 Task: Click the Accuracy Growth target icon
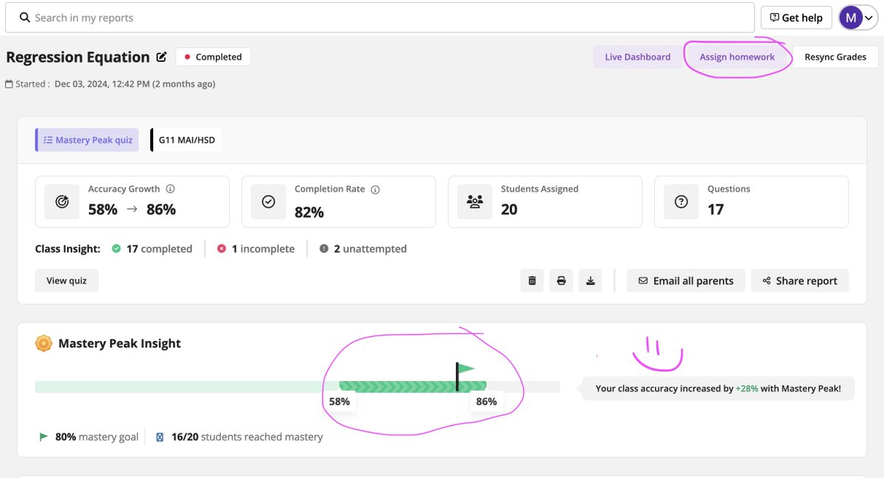(x=63, y=201)
